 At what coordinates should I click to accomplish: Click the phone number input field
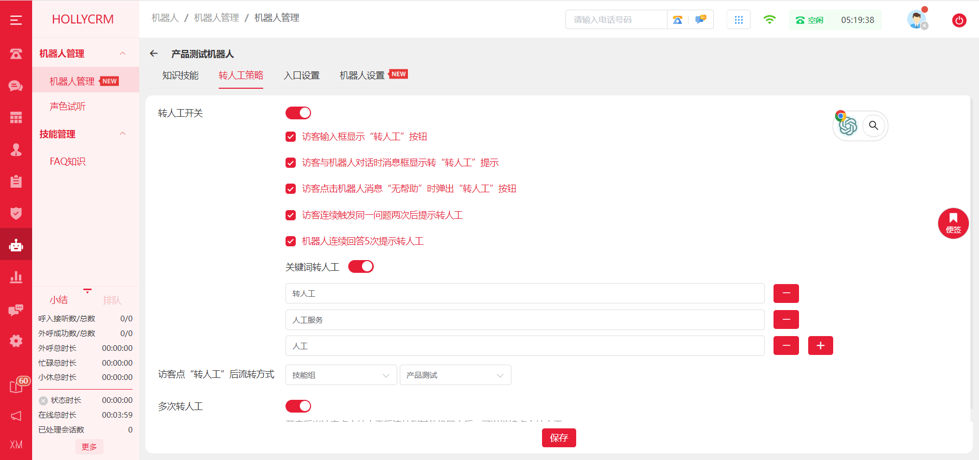[x=616, y=20]
